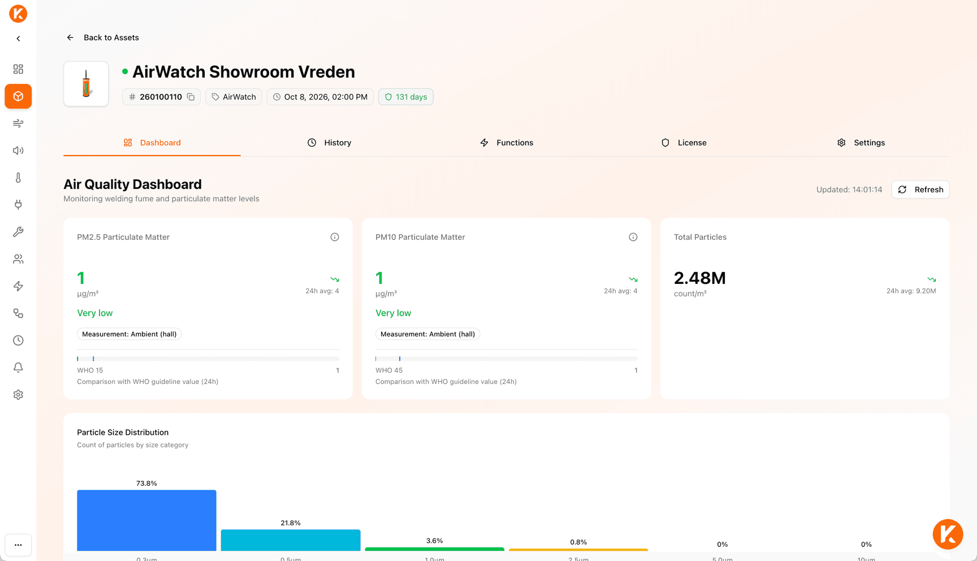Switch to the Settings tab

tap(861, 143)
